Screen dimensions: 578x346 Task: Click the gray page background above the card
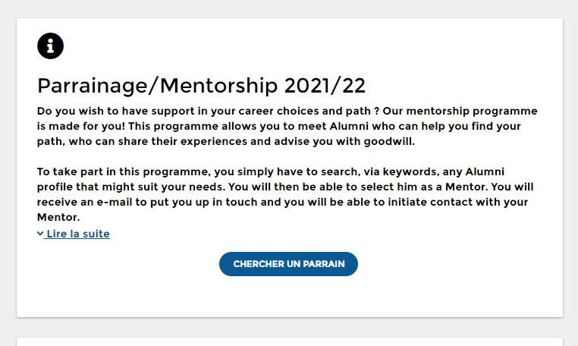(289, 8)
